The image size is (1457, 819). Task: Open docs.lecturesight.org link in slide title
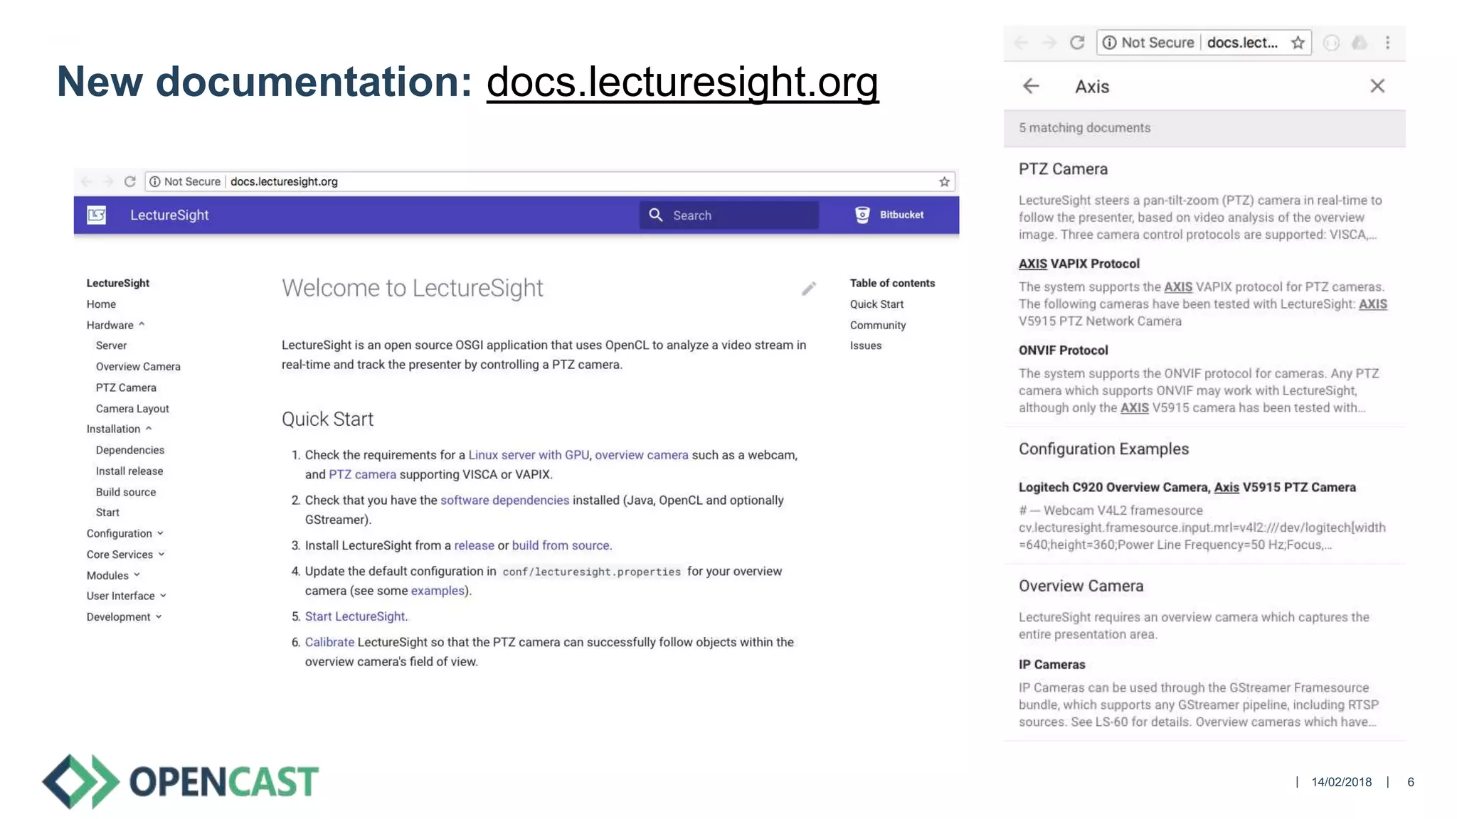(x=682, y=82)
